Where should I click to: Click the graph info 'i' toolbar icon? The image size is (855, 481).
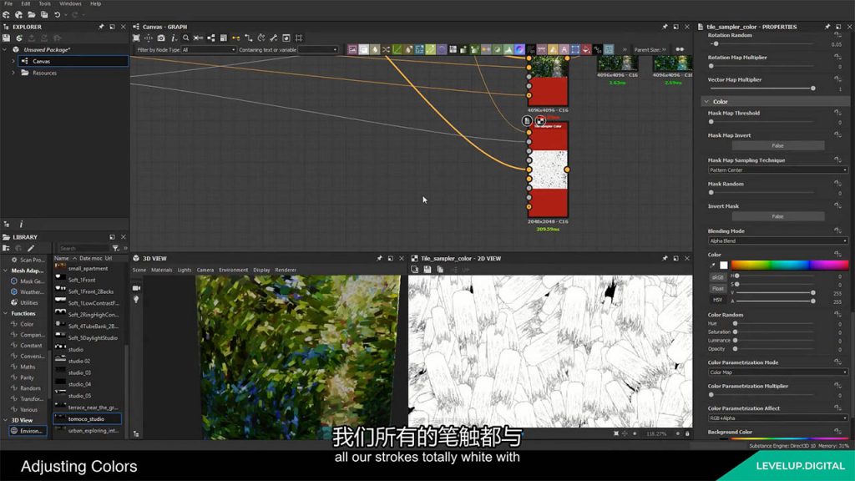[173, 38]
